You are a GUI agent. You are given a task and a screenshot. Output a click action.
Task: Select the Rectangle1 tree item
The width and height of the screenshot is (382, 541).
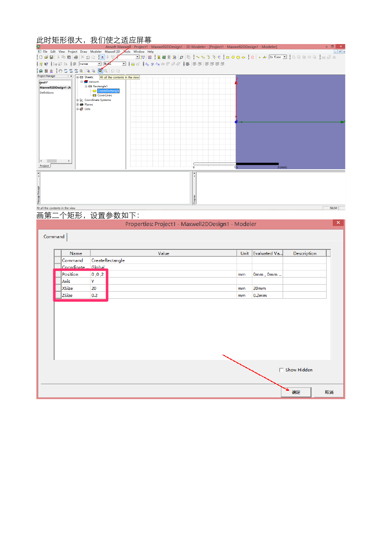click(100, 86)
